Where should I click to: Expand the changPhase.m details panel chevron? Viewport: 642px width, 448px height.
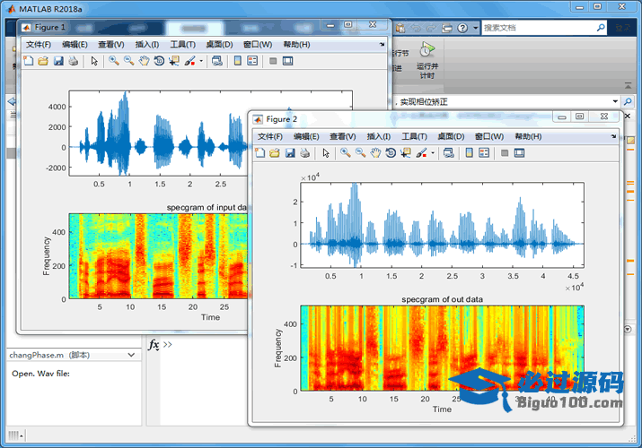131,355
